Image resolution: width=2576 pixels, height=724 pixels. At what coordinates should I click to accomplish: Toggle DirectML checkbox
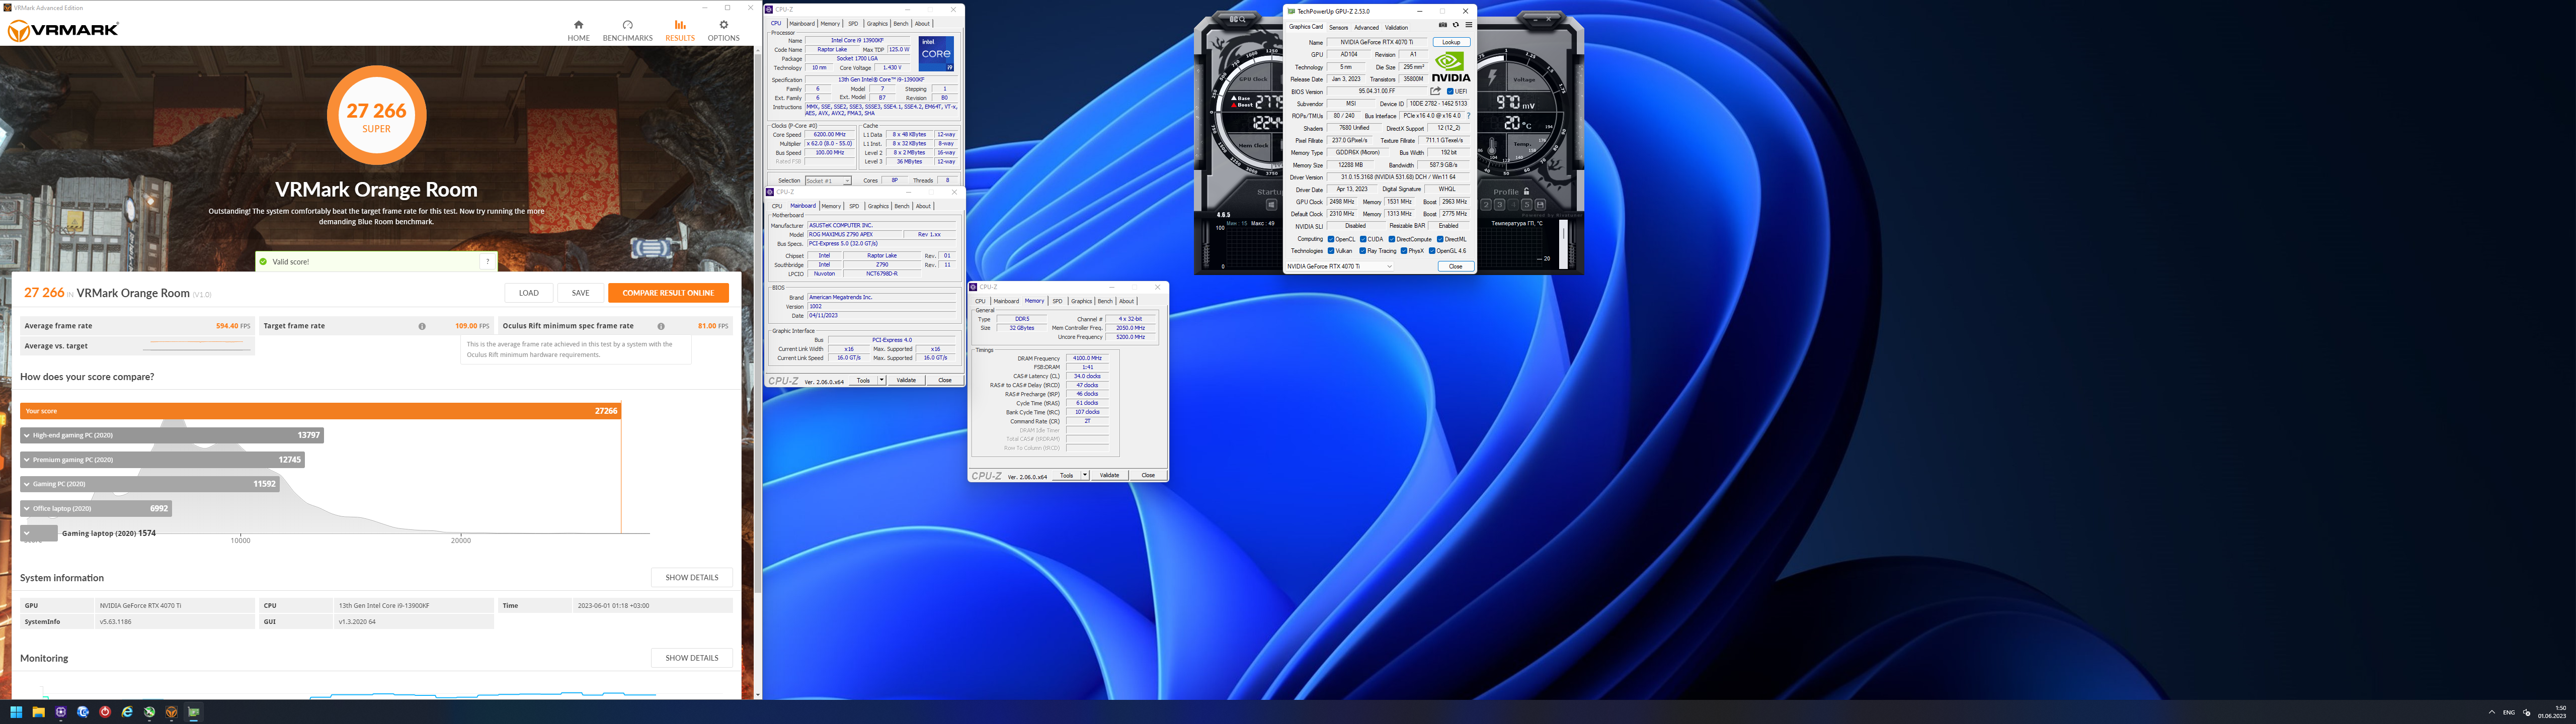click(x=1440, y=239)
